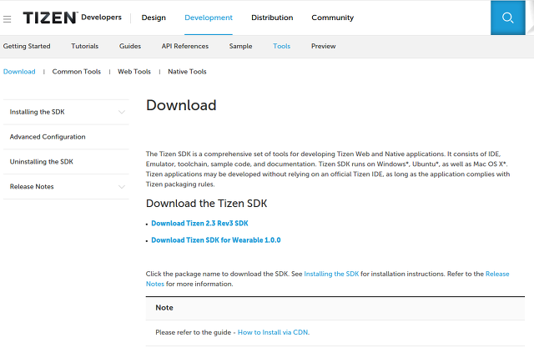
Task: Follow the inline Installing the SDK link
Action: point(331,274)
